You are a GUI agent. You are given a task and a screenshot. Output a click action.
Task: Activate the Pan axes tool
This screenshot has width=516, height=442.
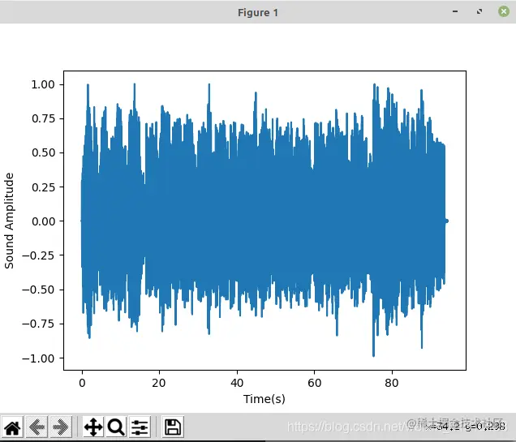pyautogui.click(x=93, y=427)
